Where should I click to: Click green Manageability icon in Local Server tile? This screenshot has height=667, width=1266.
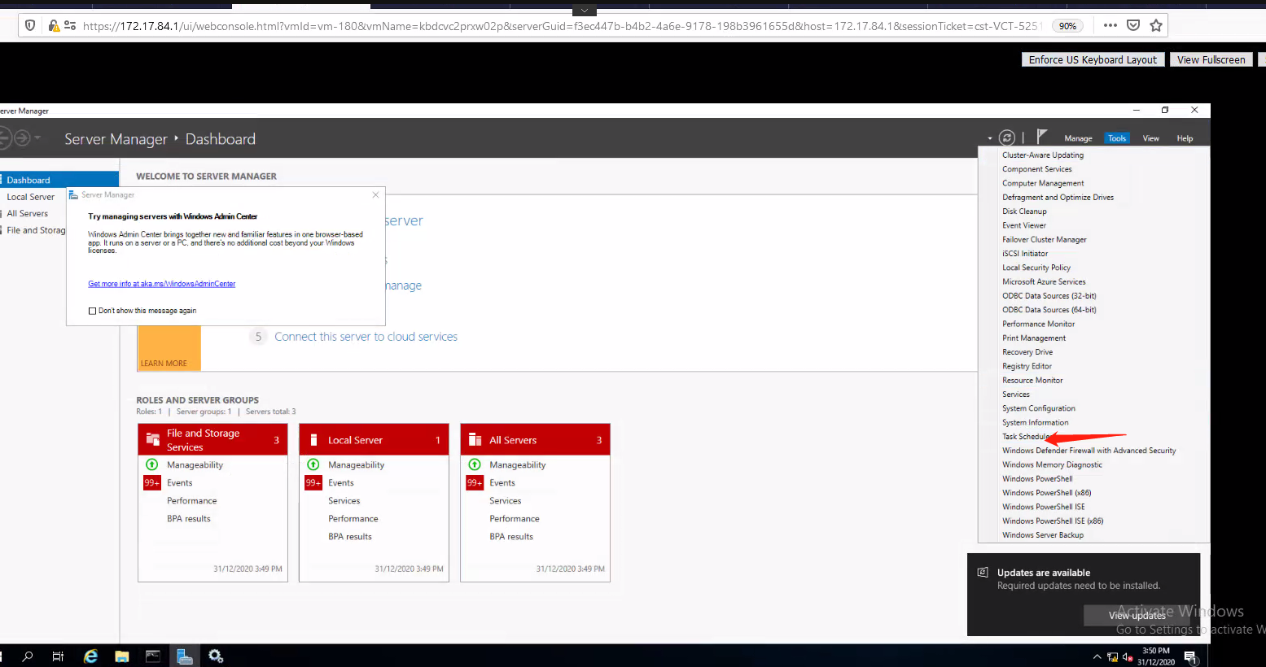pyautogui.click(x=313, y=464)
